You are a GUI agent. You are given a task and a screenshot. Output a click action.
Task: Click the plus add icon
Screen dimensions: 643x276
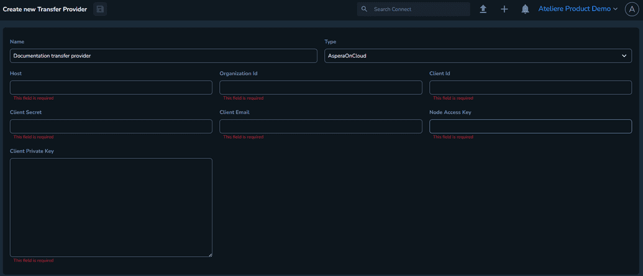coord(504,9)
